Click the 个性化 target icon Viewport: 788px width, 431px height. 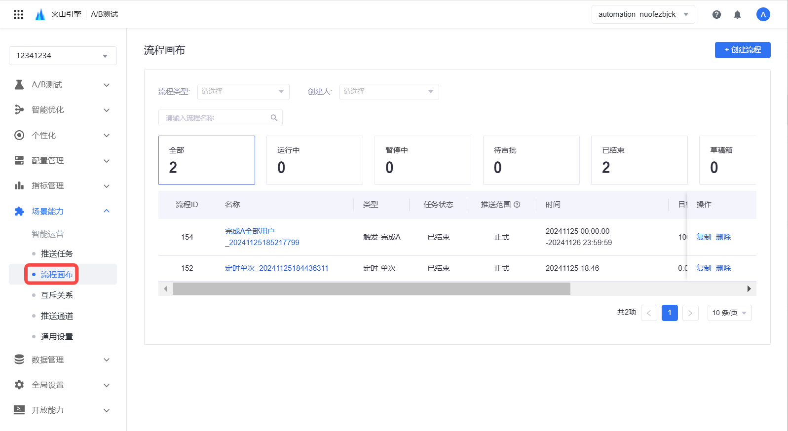tap(19, 135)
